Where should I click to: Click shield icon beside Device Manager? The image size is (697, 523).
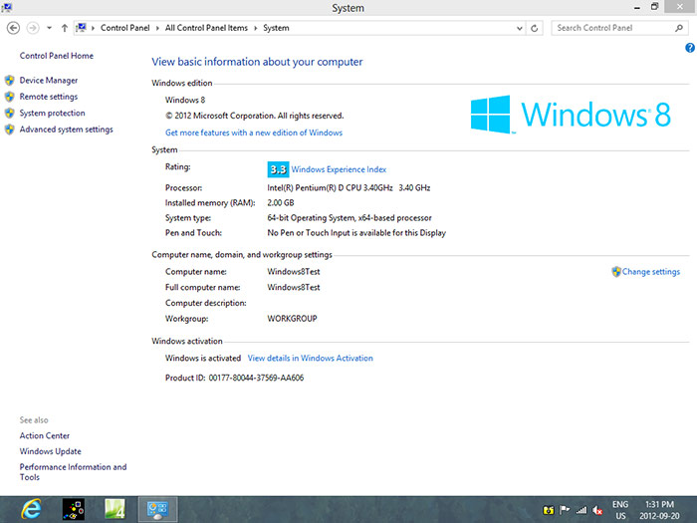[x=9, y=80]
